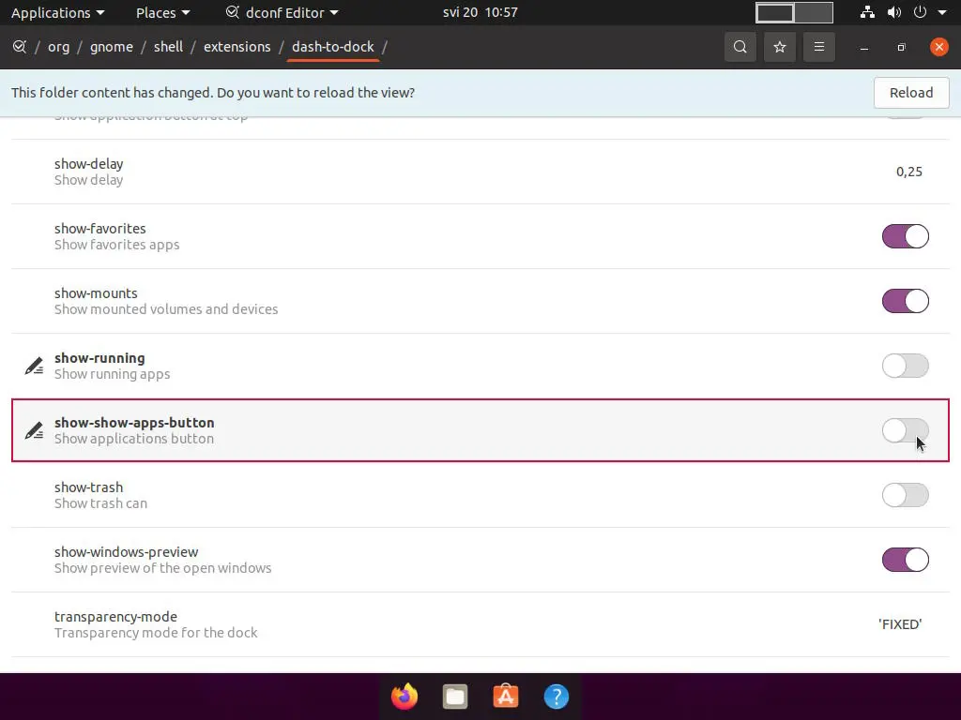The height and width of the screenshot is (720, 961).
Task: Open the Places menu
Action: coord(162,12)
